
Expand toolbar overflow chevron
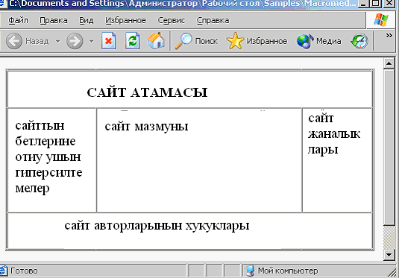(x=389, y=35)
